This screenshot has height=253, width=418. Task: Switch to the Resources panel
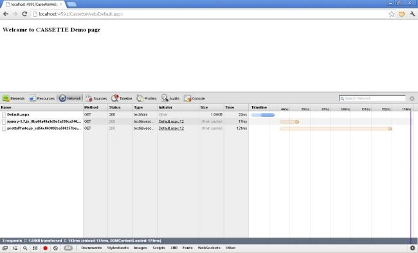tap(42, 98)
